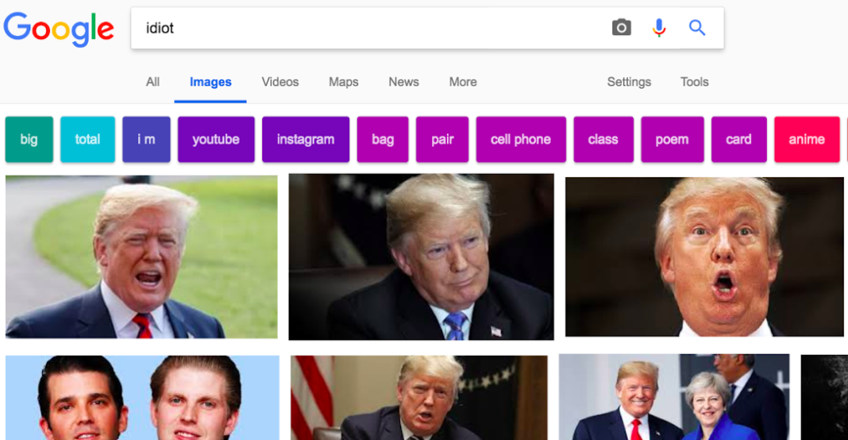
Task: Switch to the All tab
Action: (152, 82)
